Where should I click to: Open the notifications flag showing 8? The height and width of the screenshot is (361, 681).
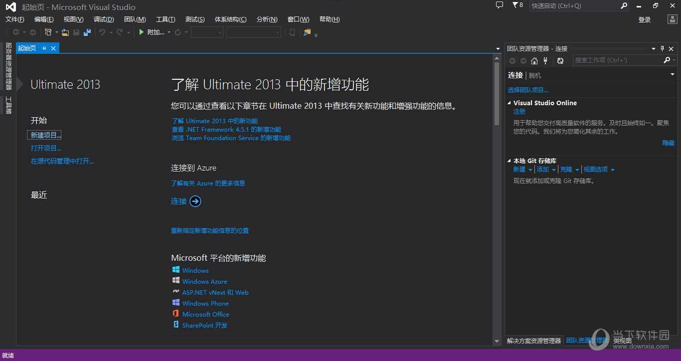click(x=517, y=5)
